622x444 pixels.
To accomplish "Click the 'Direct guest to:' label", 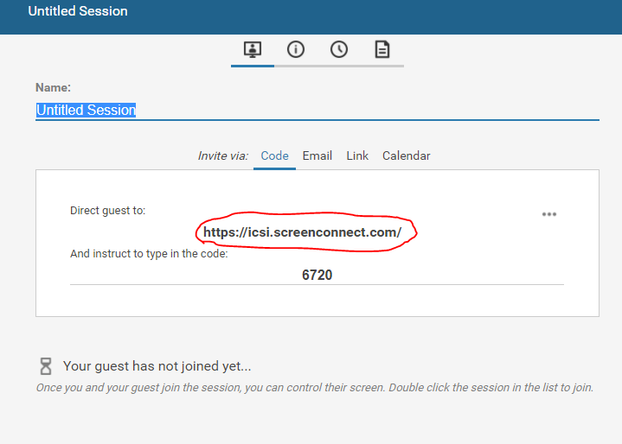I will 107,210.
